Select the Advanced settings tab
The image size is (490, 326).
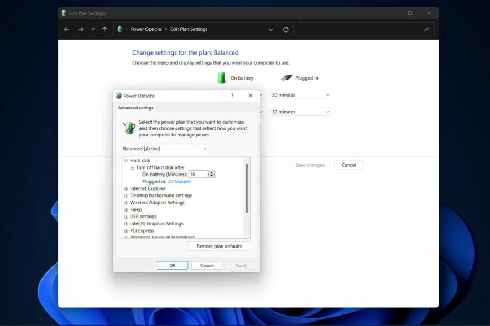tap(135, 108)
